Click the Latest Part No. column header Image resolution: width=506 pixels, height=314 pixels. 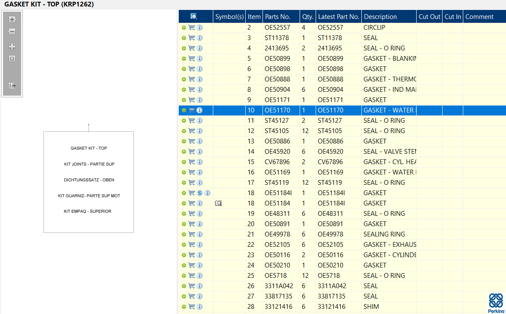pyautogui.click(x=338, y=17)
